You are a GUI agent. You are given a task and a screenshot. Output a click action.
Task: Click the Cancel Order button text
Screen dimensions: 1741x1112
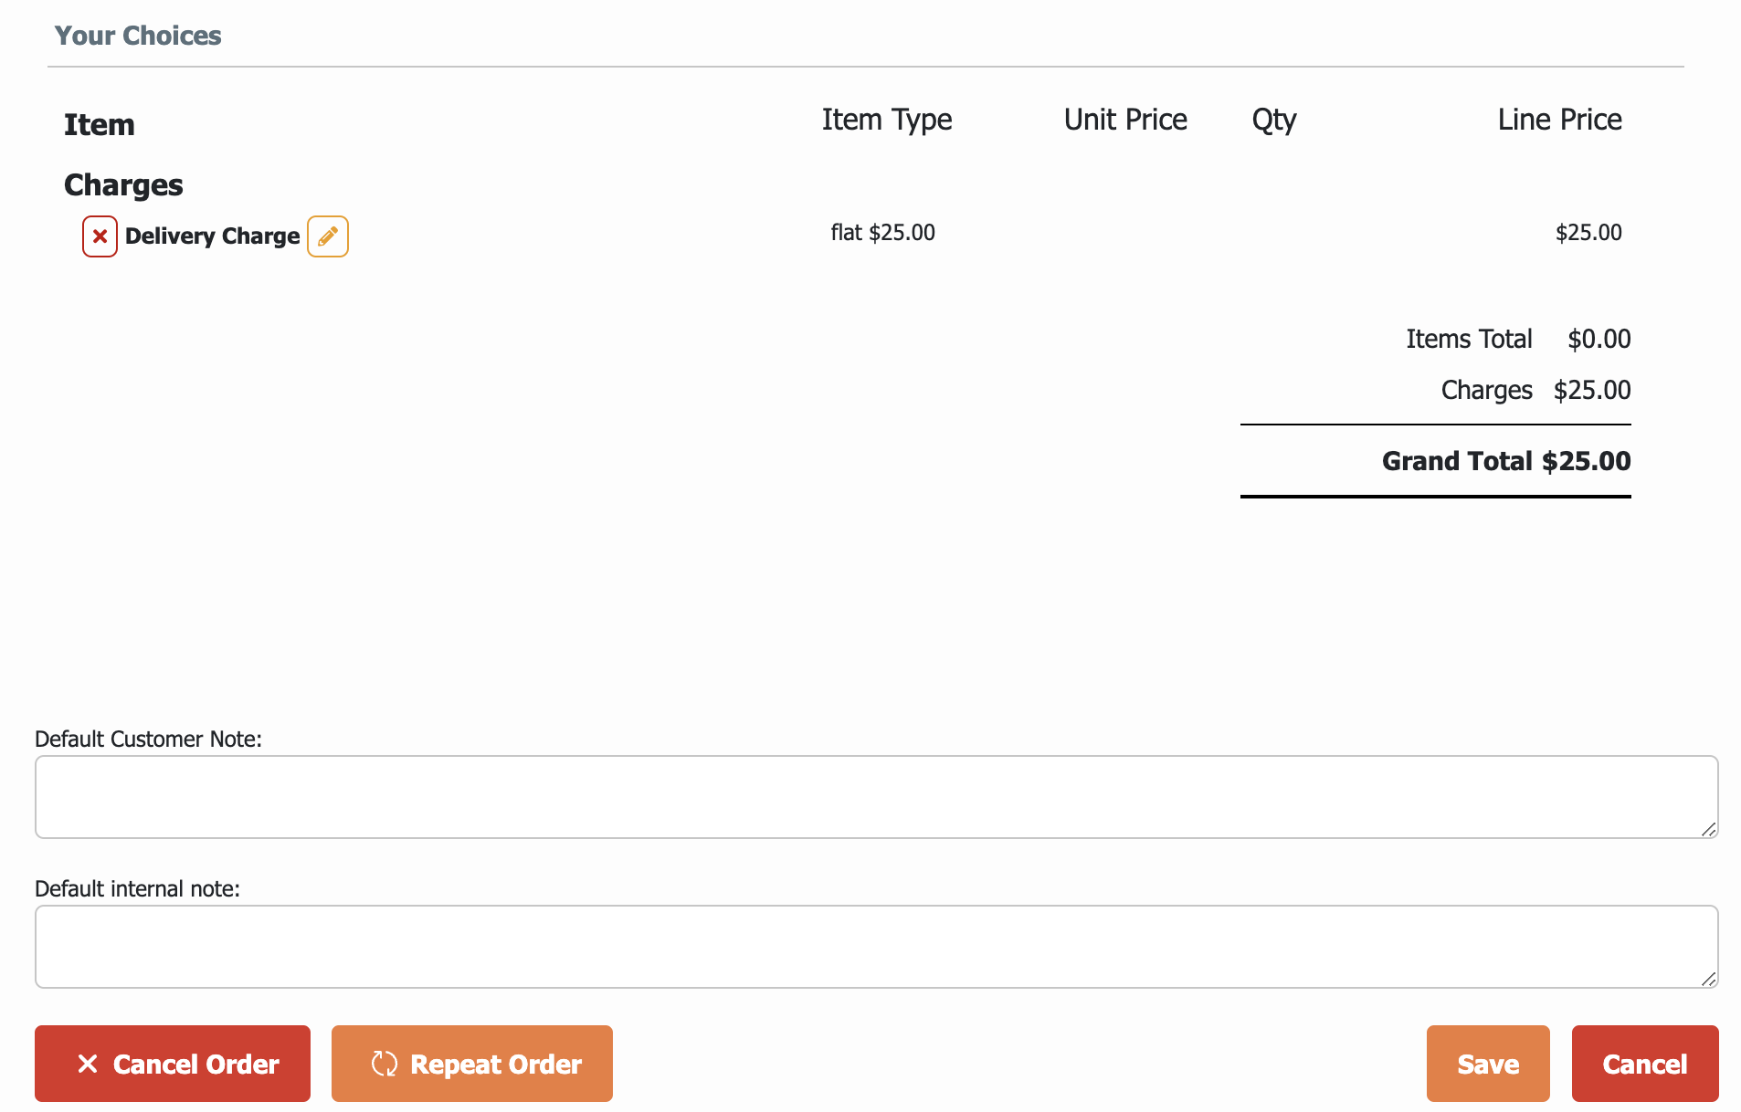tap(195, 1065)
